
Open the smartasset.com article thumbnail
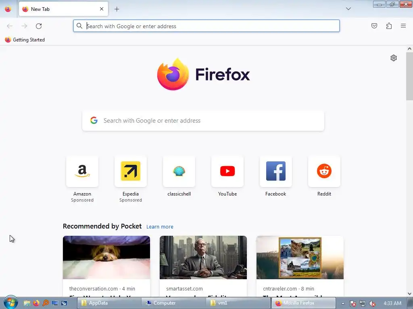tap(203, 257)
